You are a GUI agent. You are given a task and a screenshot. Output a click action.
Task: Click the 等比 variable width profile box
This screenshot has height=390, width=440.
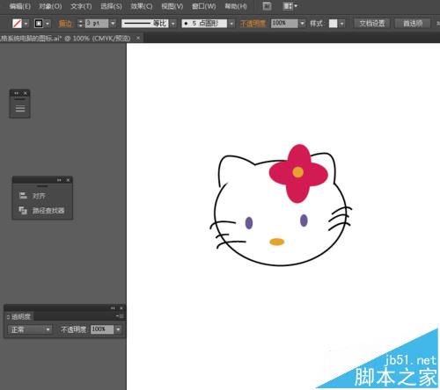(x=145, y=24)
